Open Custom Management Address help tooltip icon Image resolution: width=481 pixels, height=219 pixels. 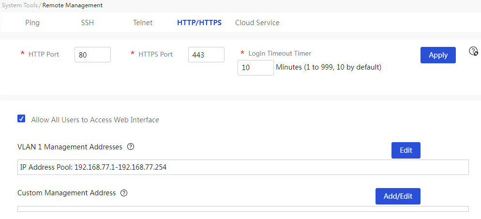point(124,193)
